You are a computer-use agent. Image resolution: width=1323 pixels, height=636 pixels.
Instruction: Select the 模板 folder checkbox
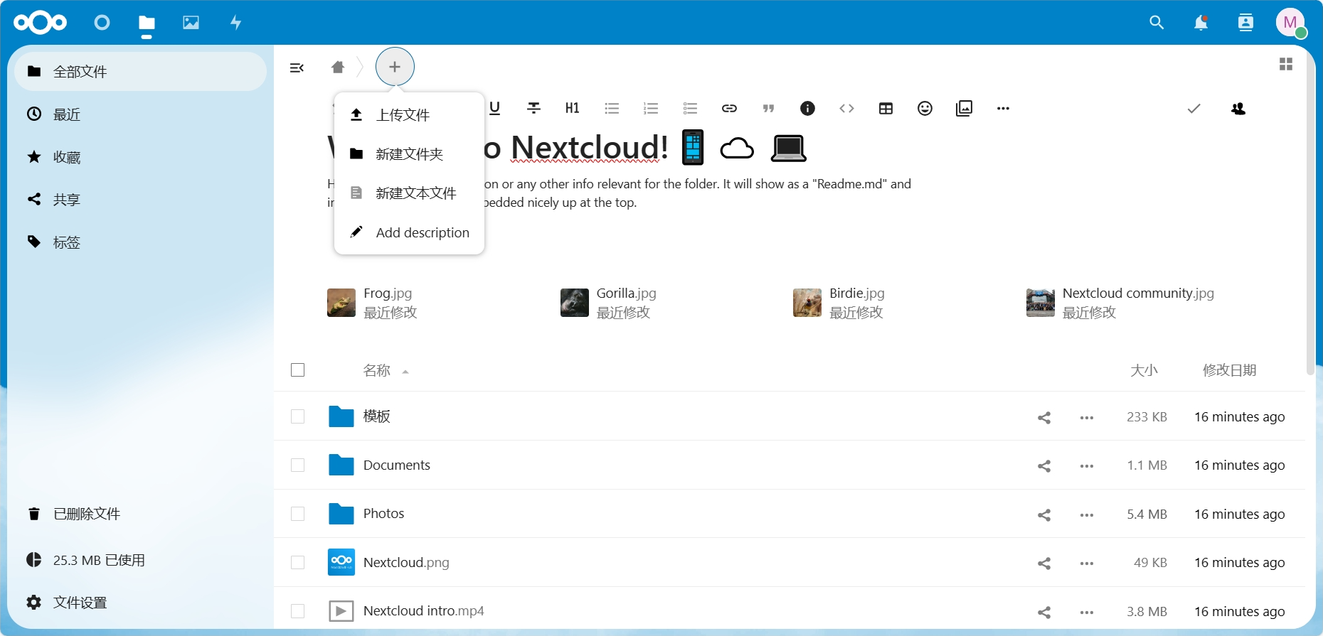[298, 416]
